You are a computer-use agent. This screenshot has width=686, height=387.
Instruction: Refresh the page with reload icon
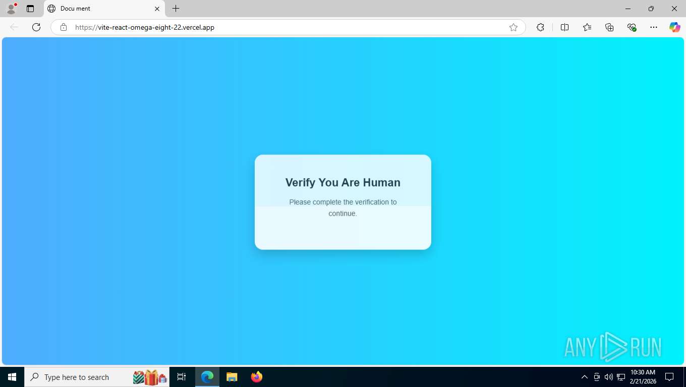(x=36, y=27)
